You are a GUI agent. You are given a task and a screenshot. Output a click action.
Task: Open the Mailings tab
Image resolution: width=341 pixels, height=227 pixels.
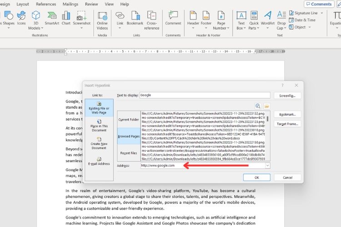[x=70, y=4]
